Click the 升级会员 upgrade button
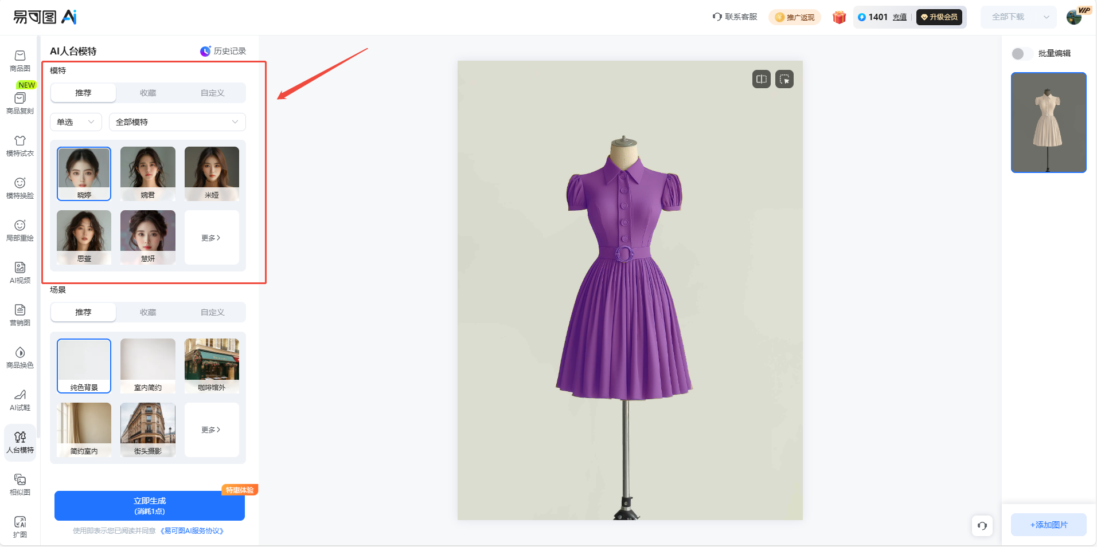Image resolution: width=1097 pixels, height=547 pixels. click(x=939, y=17)
